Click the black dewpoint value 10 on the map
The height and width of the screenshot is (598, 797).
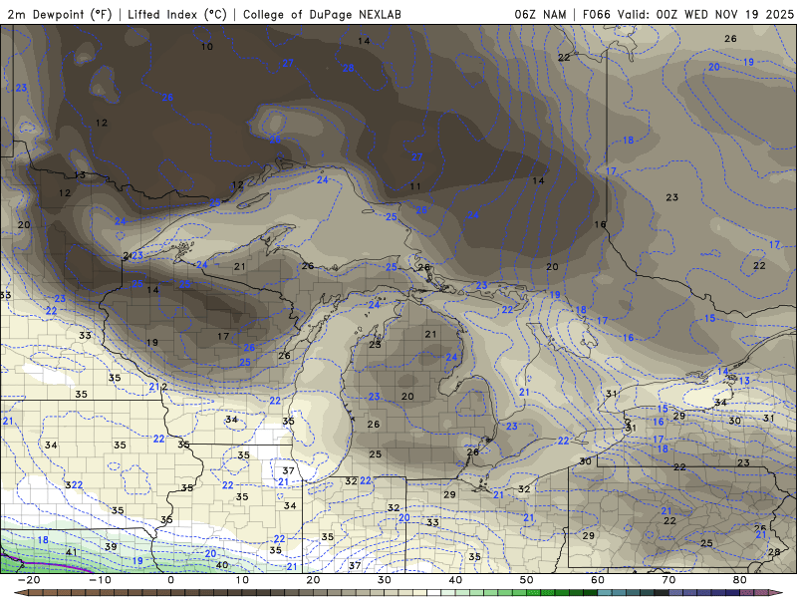[207, 47]
